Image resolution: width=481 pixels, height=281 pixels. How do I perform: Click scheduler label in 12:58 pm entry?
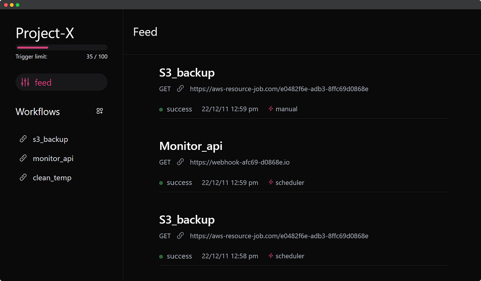click(290, 256)
